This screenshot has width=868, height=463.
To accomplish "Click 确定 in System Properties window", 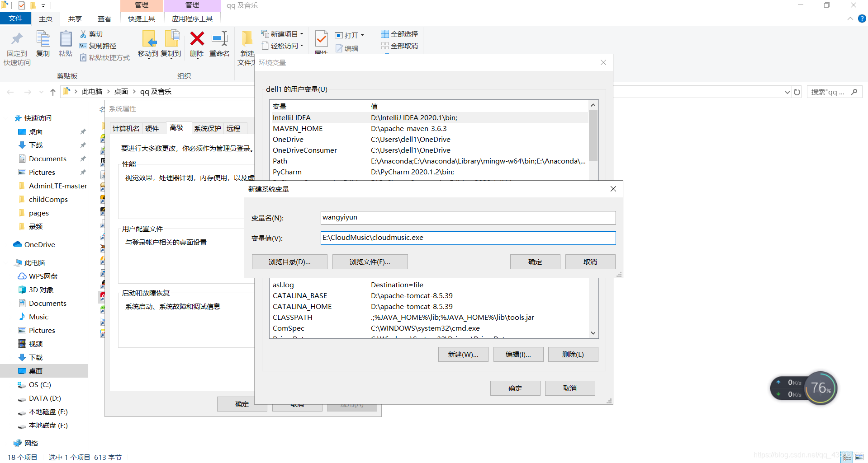I will (x=242, y=404).
